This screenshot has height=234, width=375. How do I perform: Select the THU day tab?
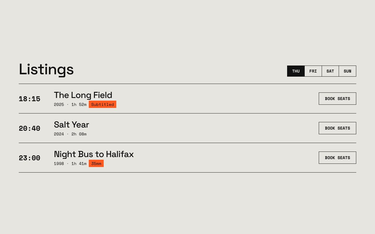tap(296, 71)
